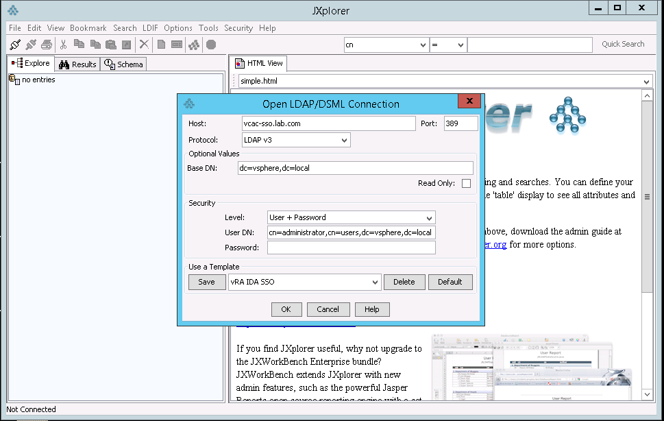
Task: Delete the selected template
Action: coord(404,282)
